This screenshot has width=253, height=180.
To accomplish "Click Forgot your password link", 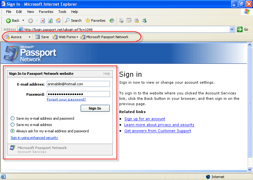I will tap(66, 99).
